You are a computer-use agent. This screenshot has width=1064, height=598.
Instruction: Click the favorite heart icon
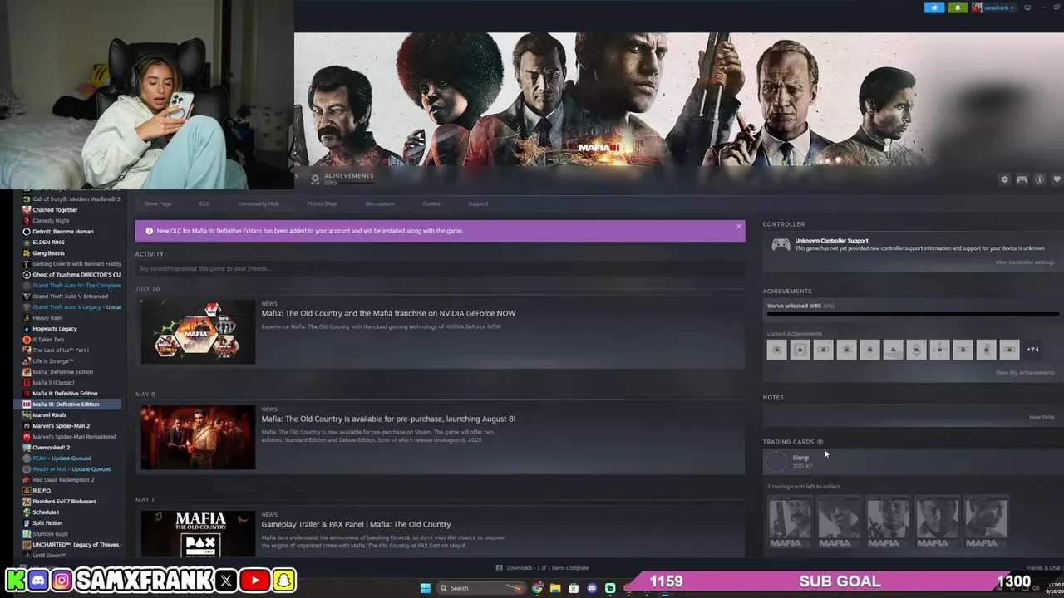point(1057,179)
